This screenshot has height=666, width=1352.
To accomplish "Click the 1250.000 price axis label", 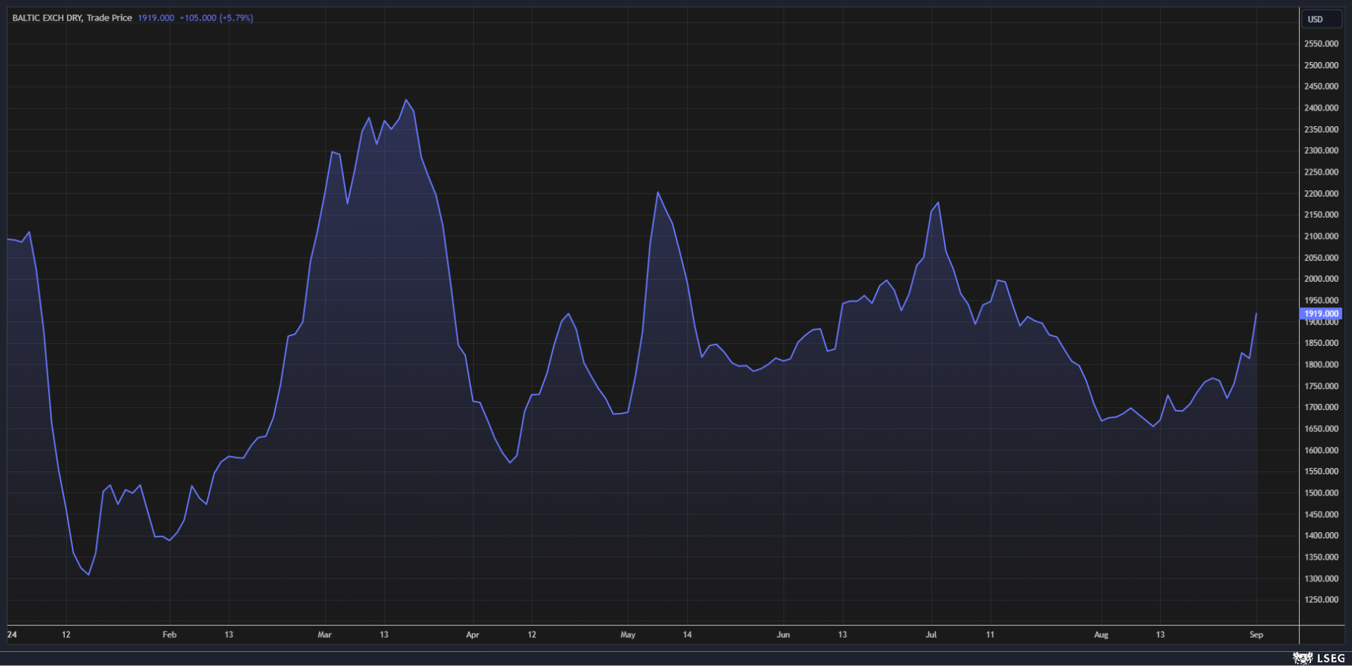I will (1321, 600).
